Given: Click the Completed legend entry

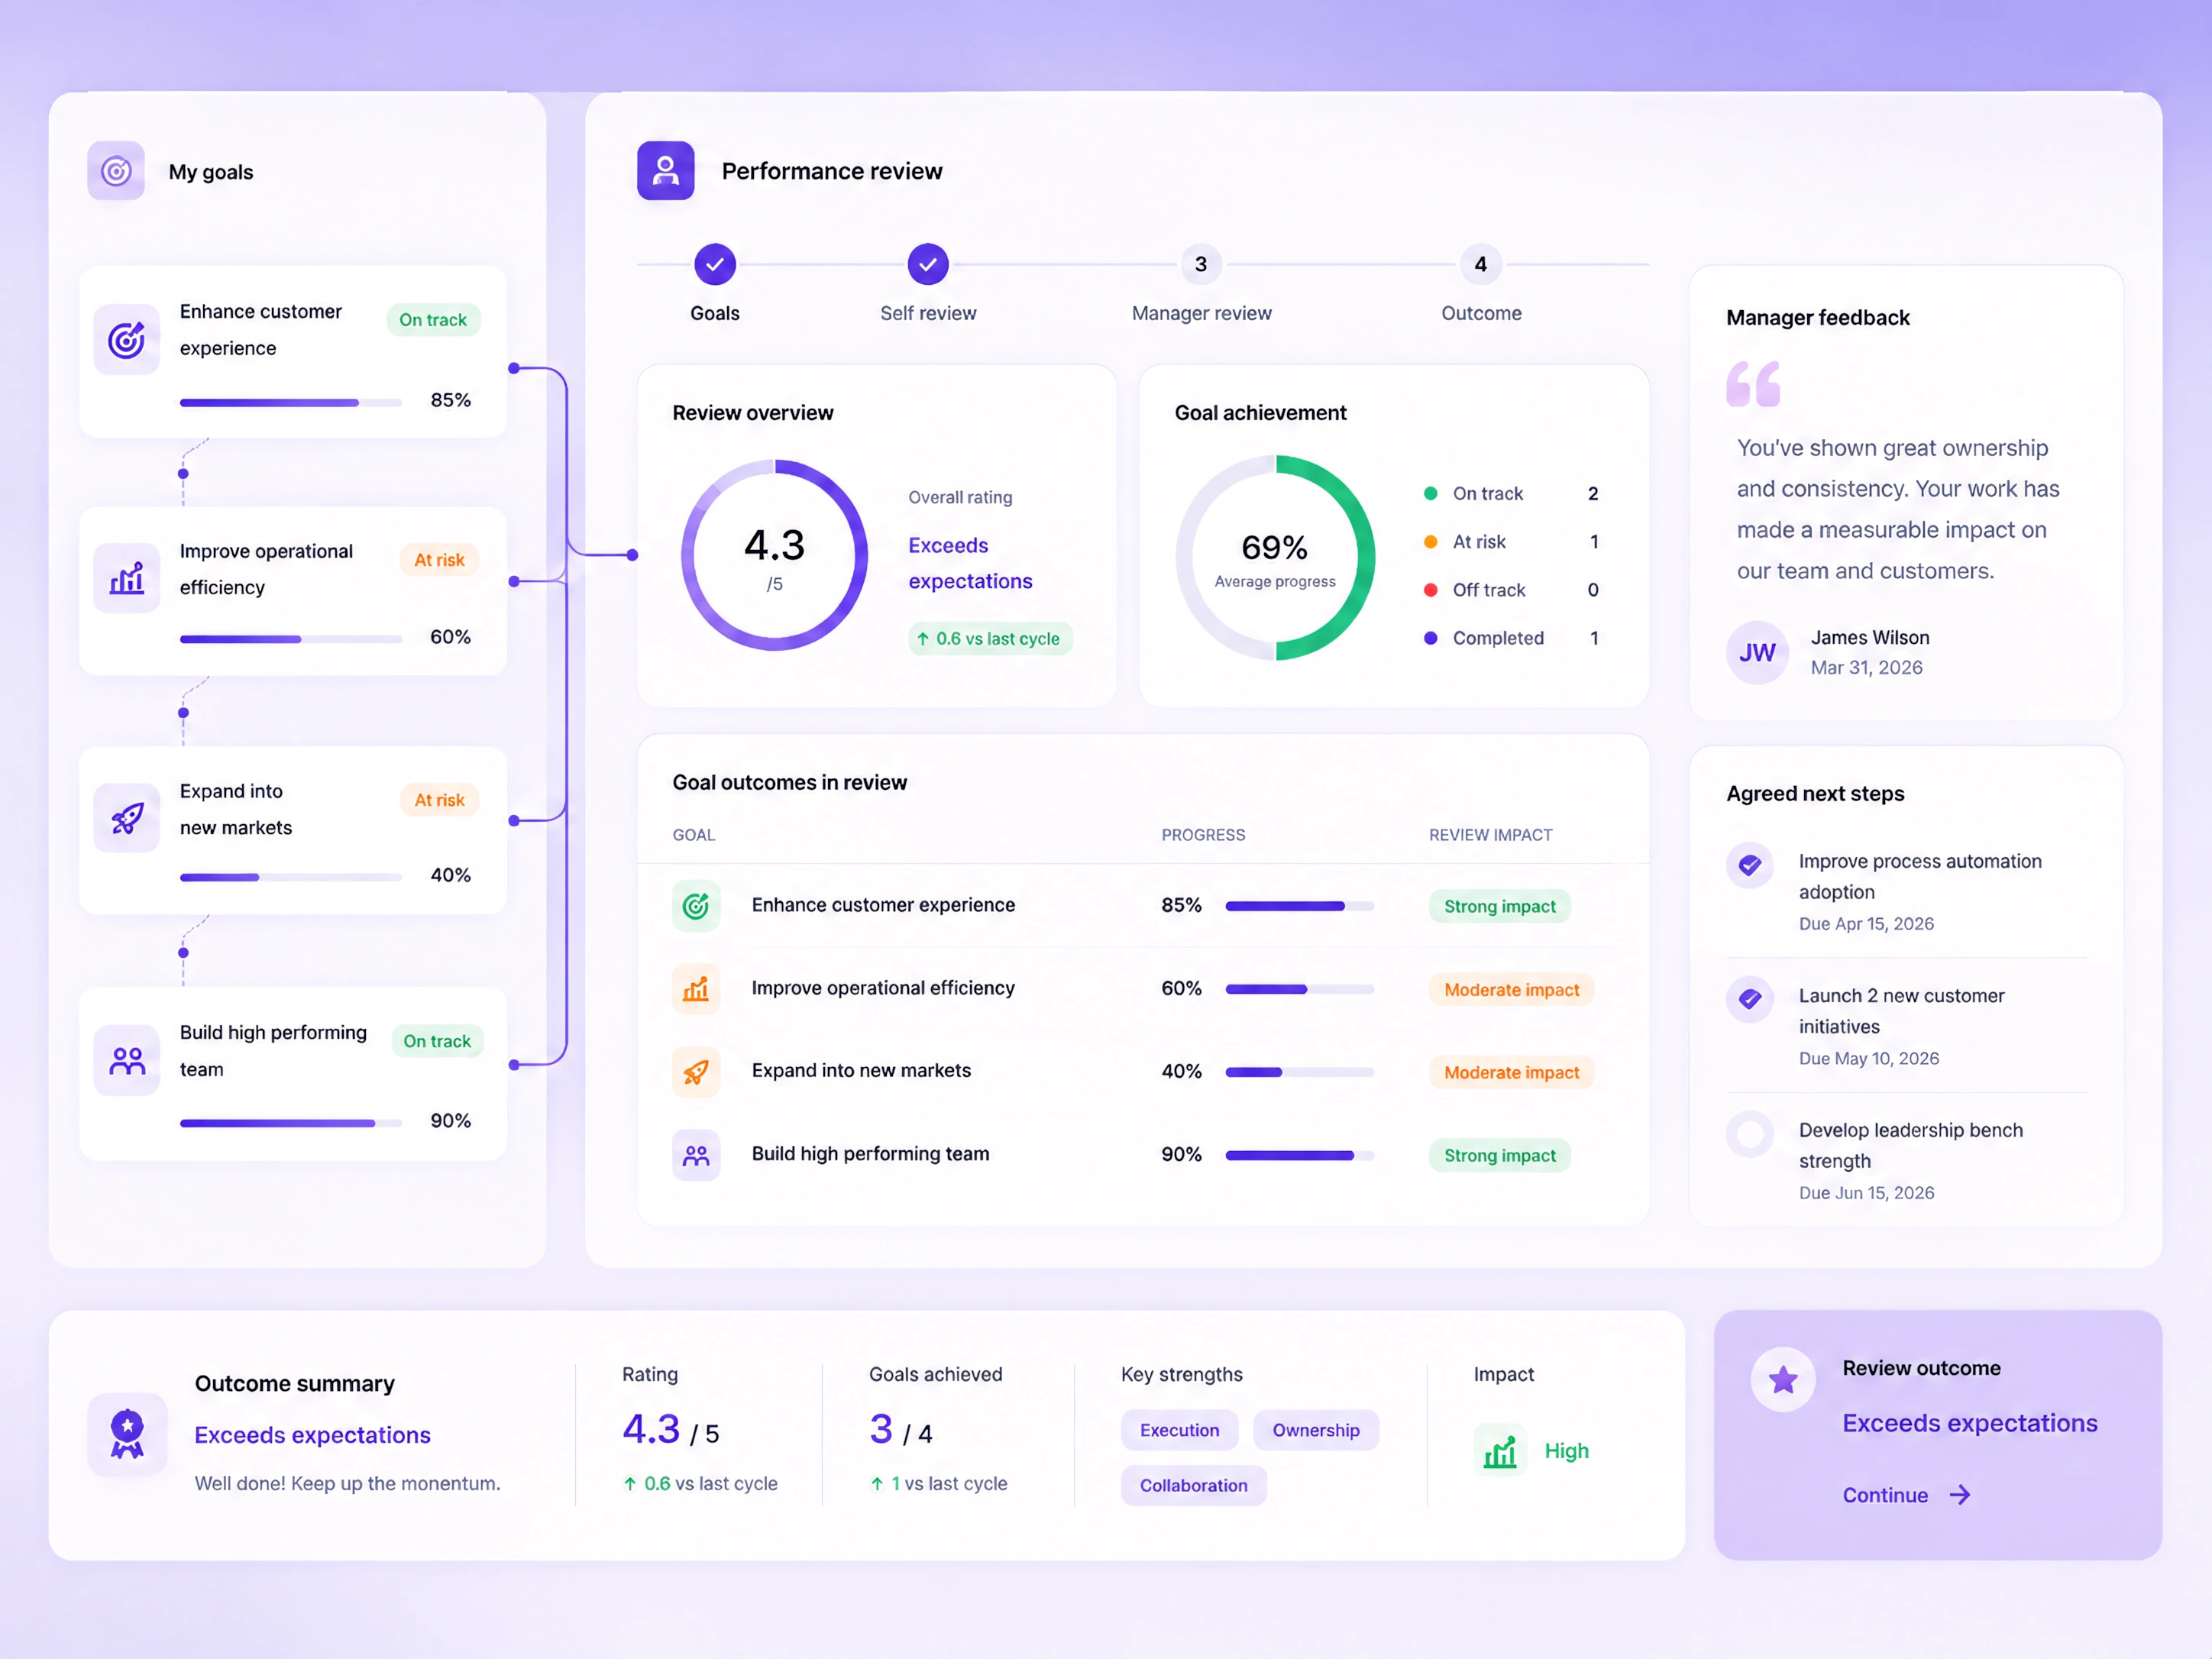Looking at the screenshot, I should 1511,638.
